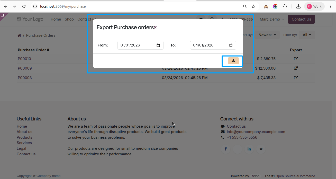Click Open Source eCommerce link
The width and height of the screenshot is (336, 179).
coord(295,176)
